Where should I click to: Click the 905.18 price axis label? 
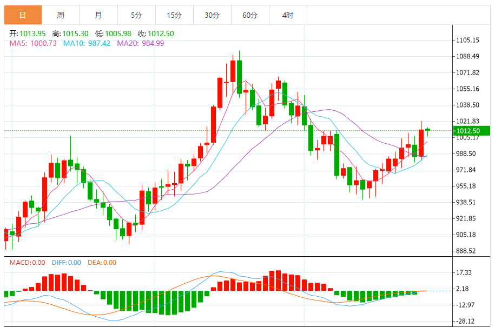click(466, 235)
